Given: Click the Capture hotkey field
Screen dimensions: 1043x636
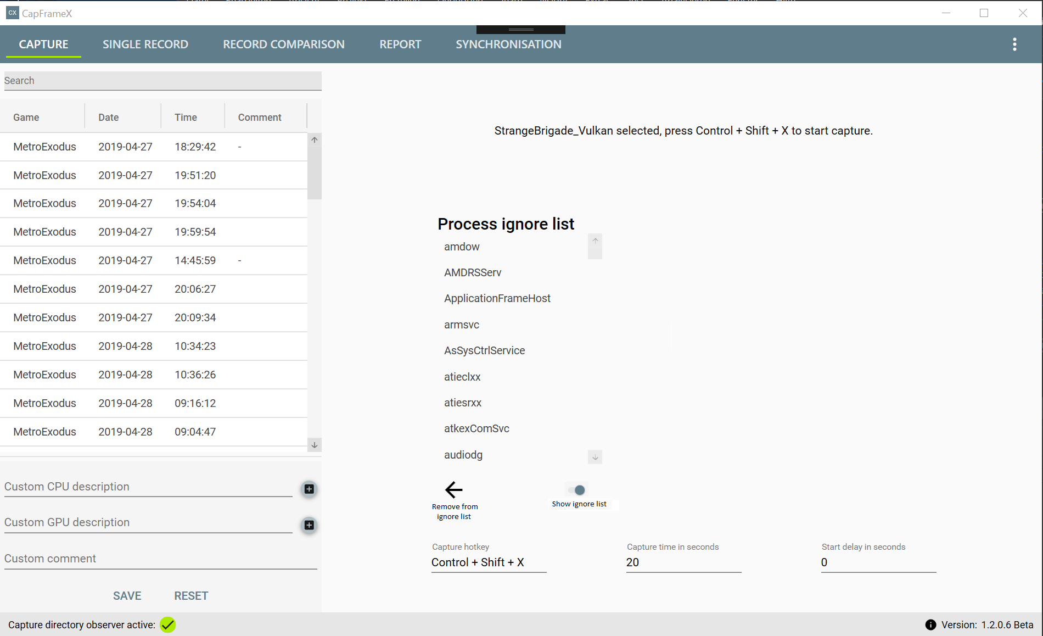Looking at the screenshot, I should click(x=489, y=562).
